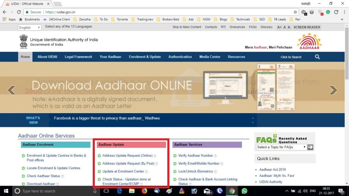Bookmark this page using the star icon

[x=295, y=11]
